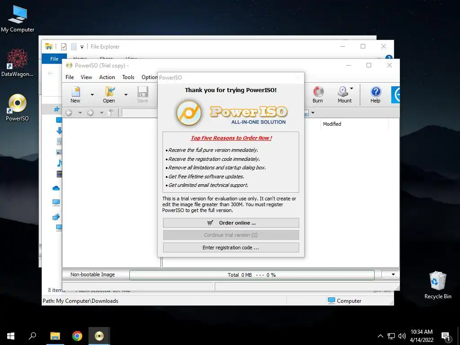This screenshot has width=460, height=345.
Task: Click the Total 0 MB progress bar
Action: click(x=252, y=275)
